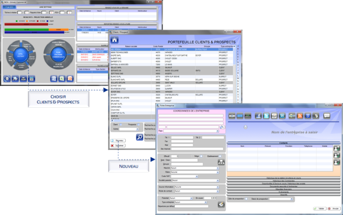
Task: Click the globe icon in MCA main window
Action: pyautogui.click(x=7, y=79)
